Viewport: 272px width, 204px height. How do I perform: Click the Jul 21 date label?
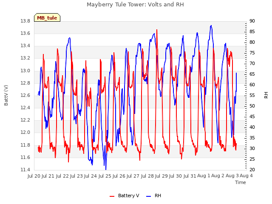[x=48, y=176]
